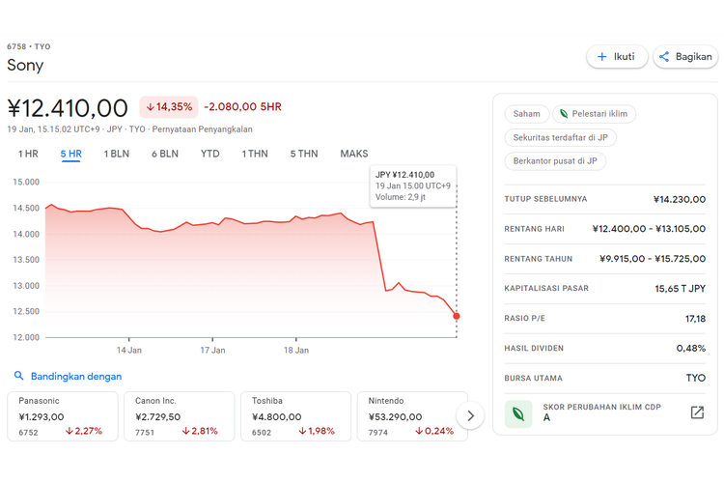This screenshot has width=724, height=483.
Task: Click the green leaf CDP score icon
Action: (x=518, y=413)
